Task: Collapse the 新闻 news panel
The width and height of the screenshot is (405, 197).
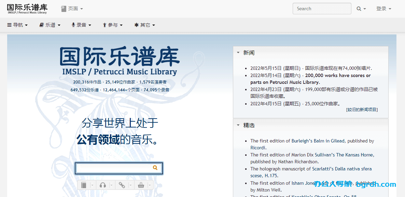Action: [x=238, y=53]
